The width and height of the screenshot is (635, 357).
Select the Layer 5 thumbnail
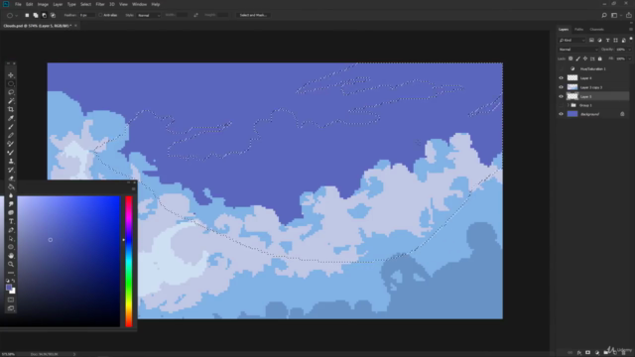pyautogui.click(x=572, y=96)
